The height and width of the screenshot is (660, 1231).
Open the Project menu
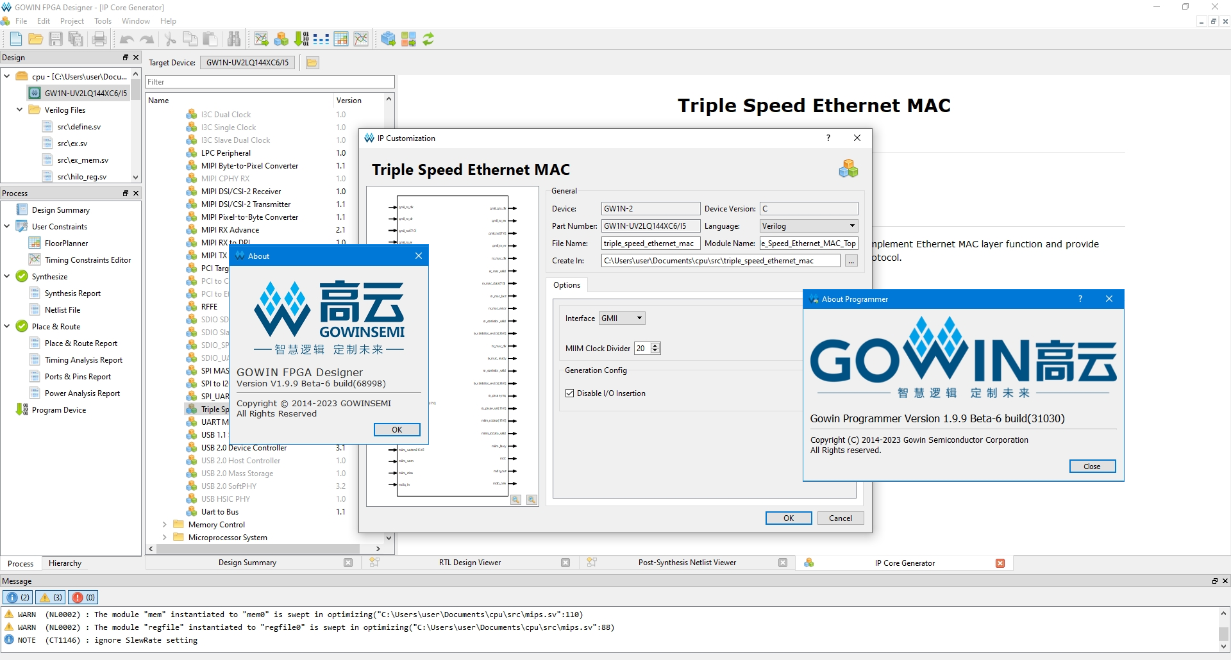(x=72, y=21)
